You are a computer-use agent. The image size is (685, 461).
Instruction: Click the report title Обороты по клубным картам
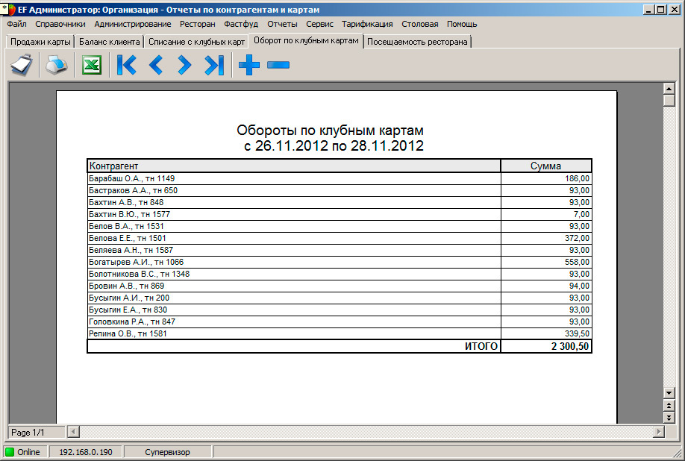(x=331, y=130)
